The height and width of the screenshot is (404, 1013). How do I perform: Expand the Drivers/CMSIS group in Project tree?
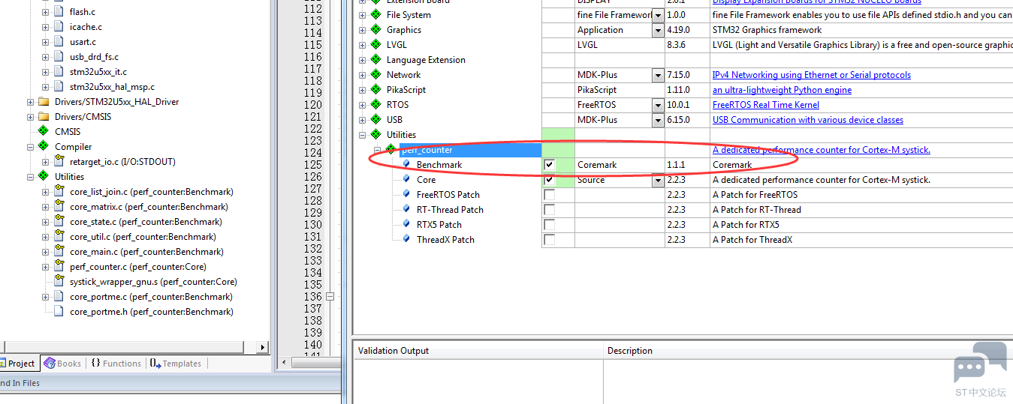coord(30,117)
